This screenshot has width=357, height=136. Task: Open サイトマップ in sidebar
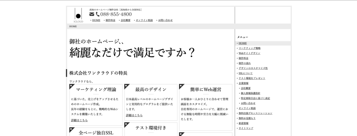click(246, 128)
